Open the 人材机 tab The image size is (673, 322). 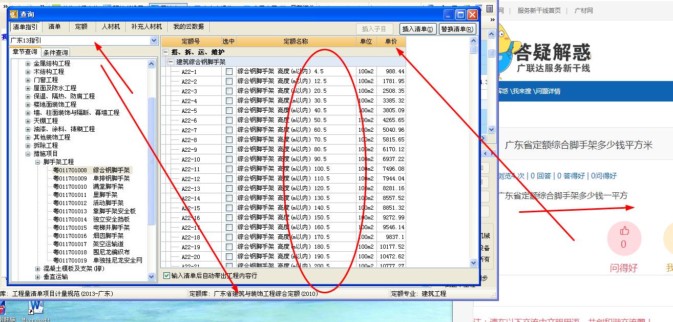[111, 27]
